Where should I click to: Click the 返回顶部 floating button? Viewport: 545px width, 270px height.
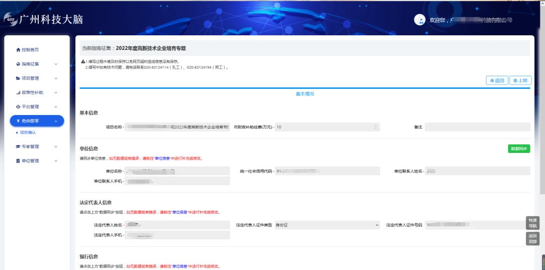point(532,239)
